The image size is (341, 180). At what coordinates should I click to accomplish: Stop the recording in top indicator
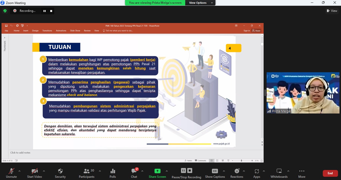pos(51,11)
